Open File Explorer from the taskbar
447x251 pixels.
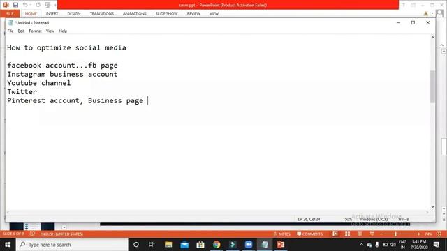click(x=168, y=245)
